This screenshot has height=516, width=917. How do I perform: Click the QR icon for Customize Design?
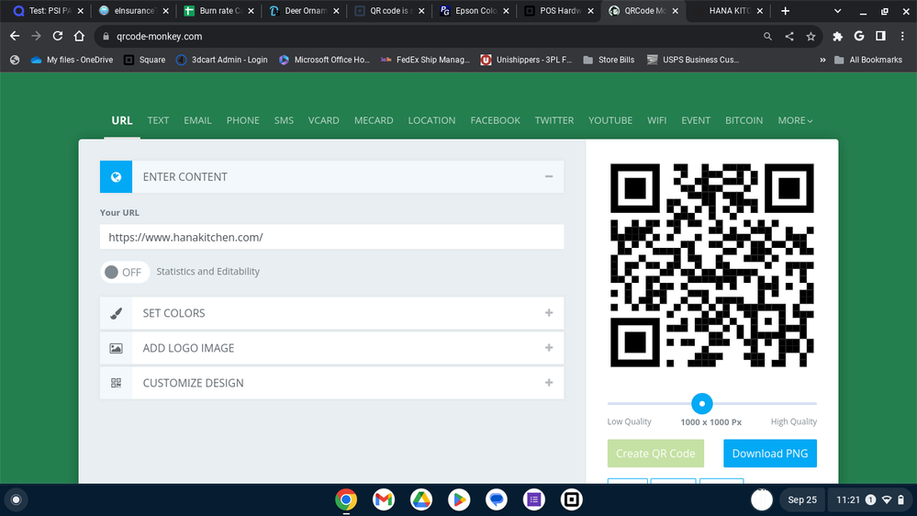click(x=116, y=383)
